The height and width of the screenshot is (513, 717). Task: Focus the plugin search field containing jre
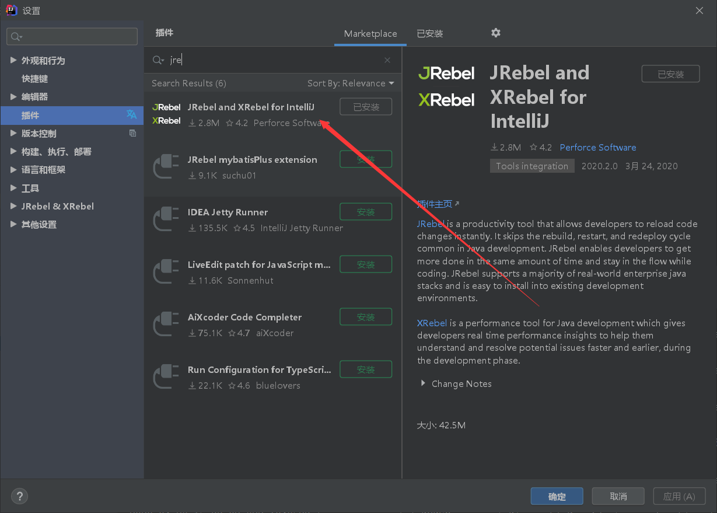coord(272,60)
